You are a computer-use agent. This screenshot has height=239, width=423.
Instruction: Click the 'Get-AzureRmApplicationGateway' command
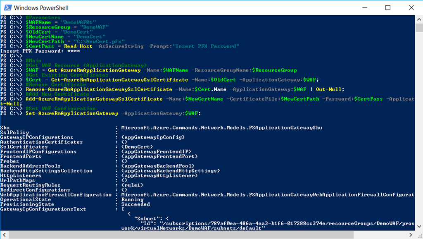[94, 70]
